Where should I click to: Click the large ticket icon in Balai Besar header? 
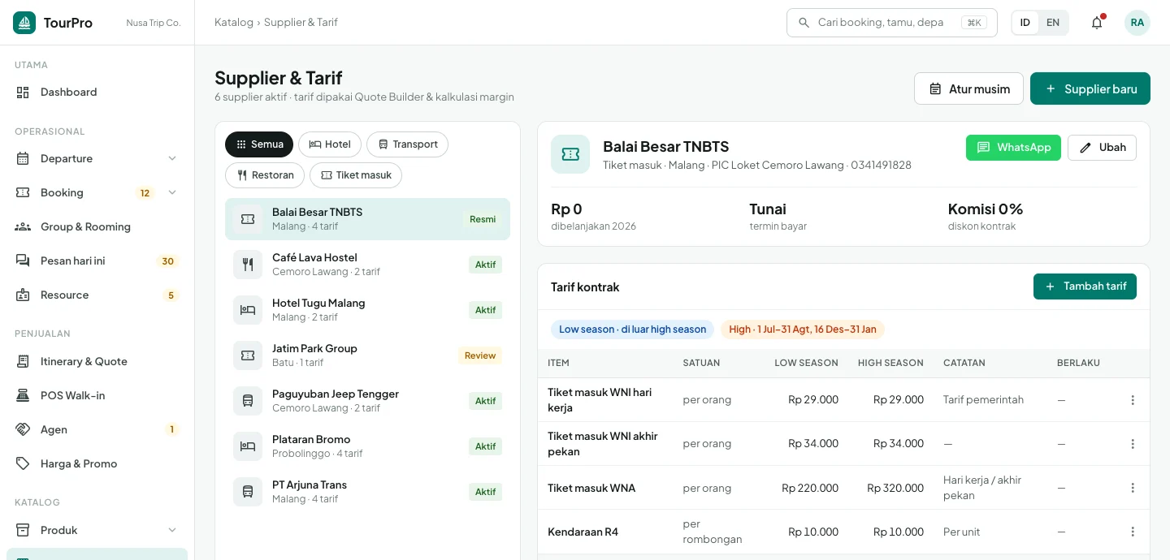(x=570, y=154)
